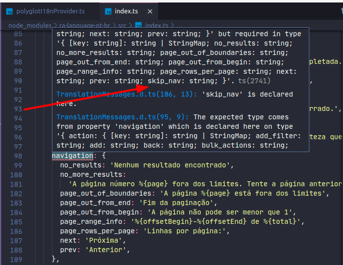Click line number 93 in gutter
The image size is (343, 265).
click(18, 109)
